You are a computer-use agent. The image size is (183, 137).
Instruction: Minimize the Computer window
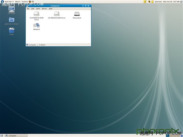pos(83,6)
